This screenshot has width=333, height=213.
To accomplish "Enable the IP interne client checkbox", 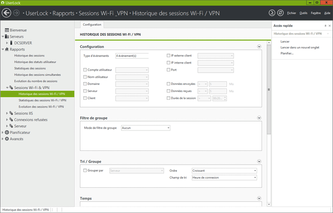I will click(x=168, y=63).
